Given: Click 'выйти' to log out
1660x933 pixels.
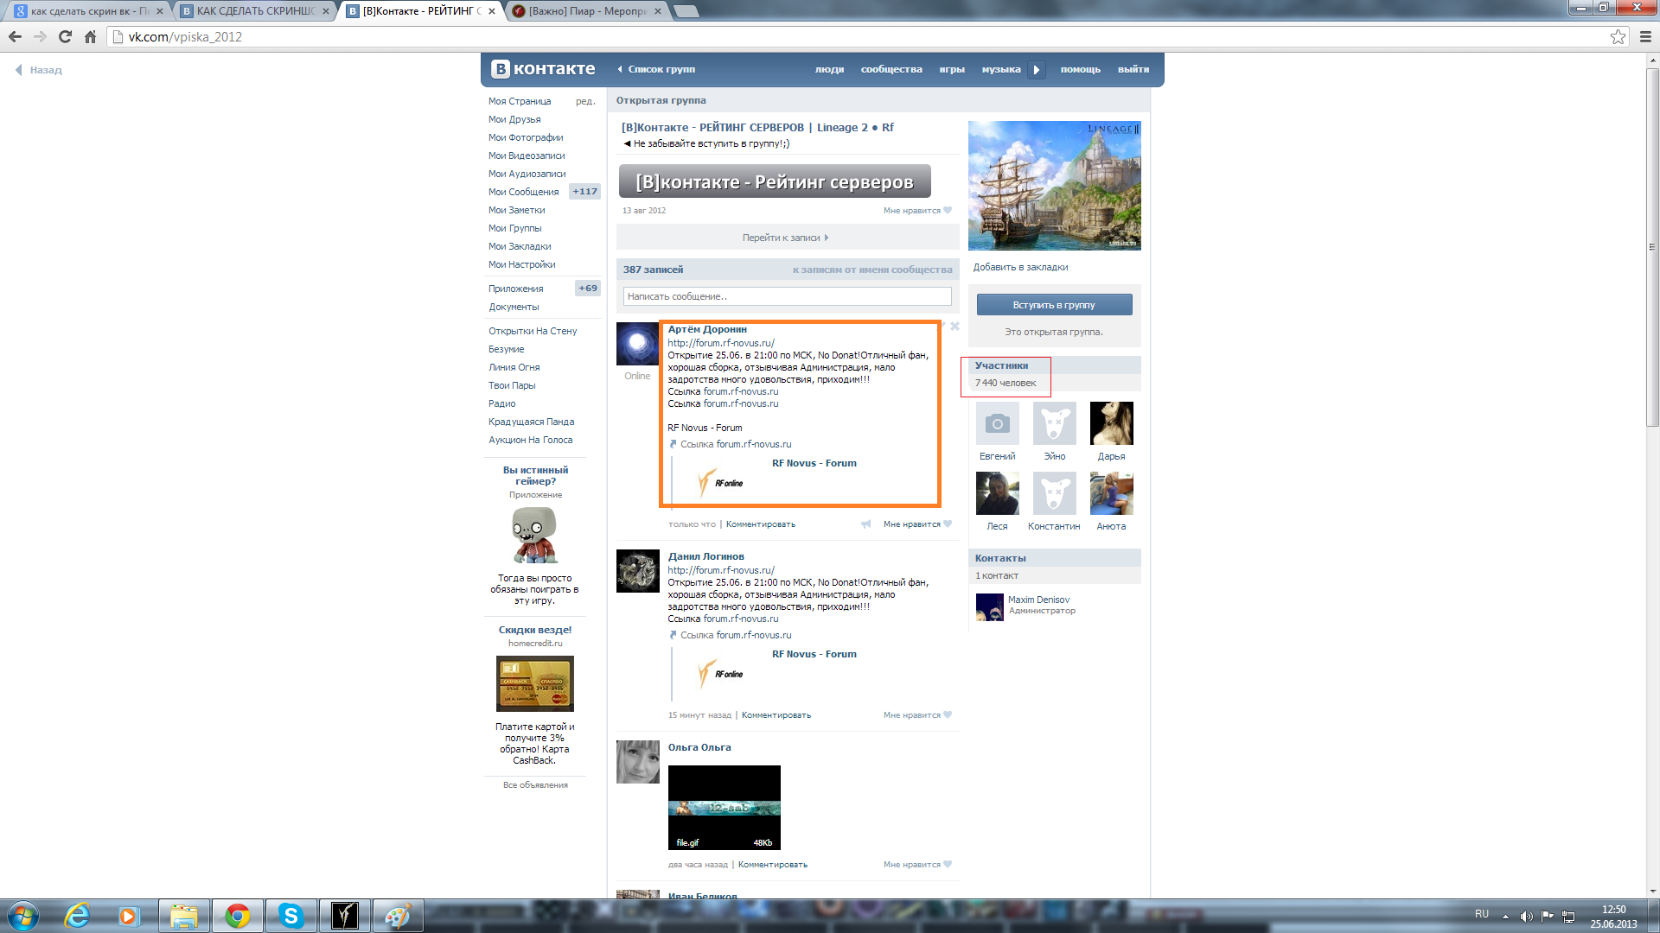Looking at the screenshot, I should click(1133, 69).
